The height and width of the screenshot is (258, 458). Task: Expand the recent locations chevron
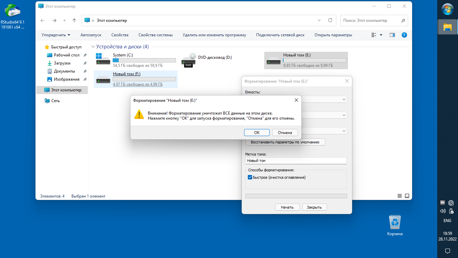click(64, 20)
